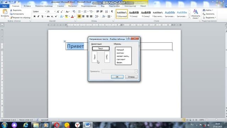Click the help question mark in the dialog
Image resolution: width=227 pixels, height=128 pixels.
point(128,38)
